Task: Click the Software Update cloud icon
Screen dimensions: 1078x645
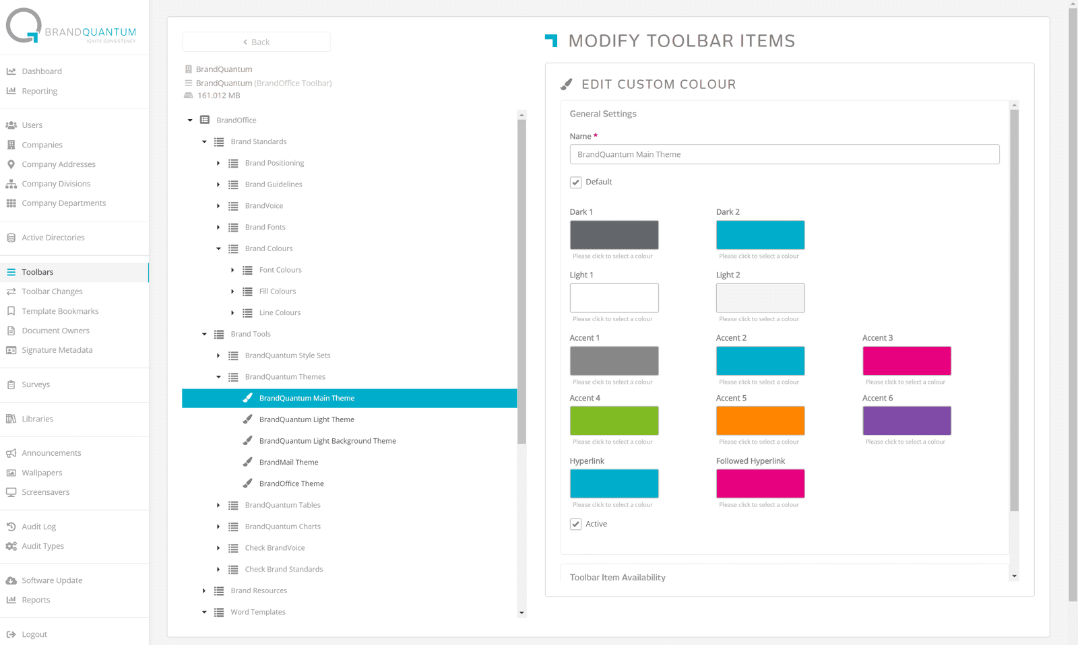Action: coord(11,580)
